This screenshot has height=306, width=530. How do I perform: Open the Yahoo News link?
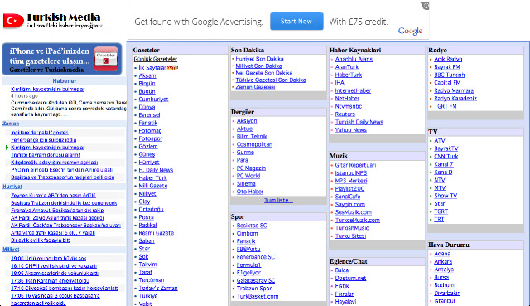(x=351, y=130)
